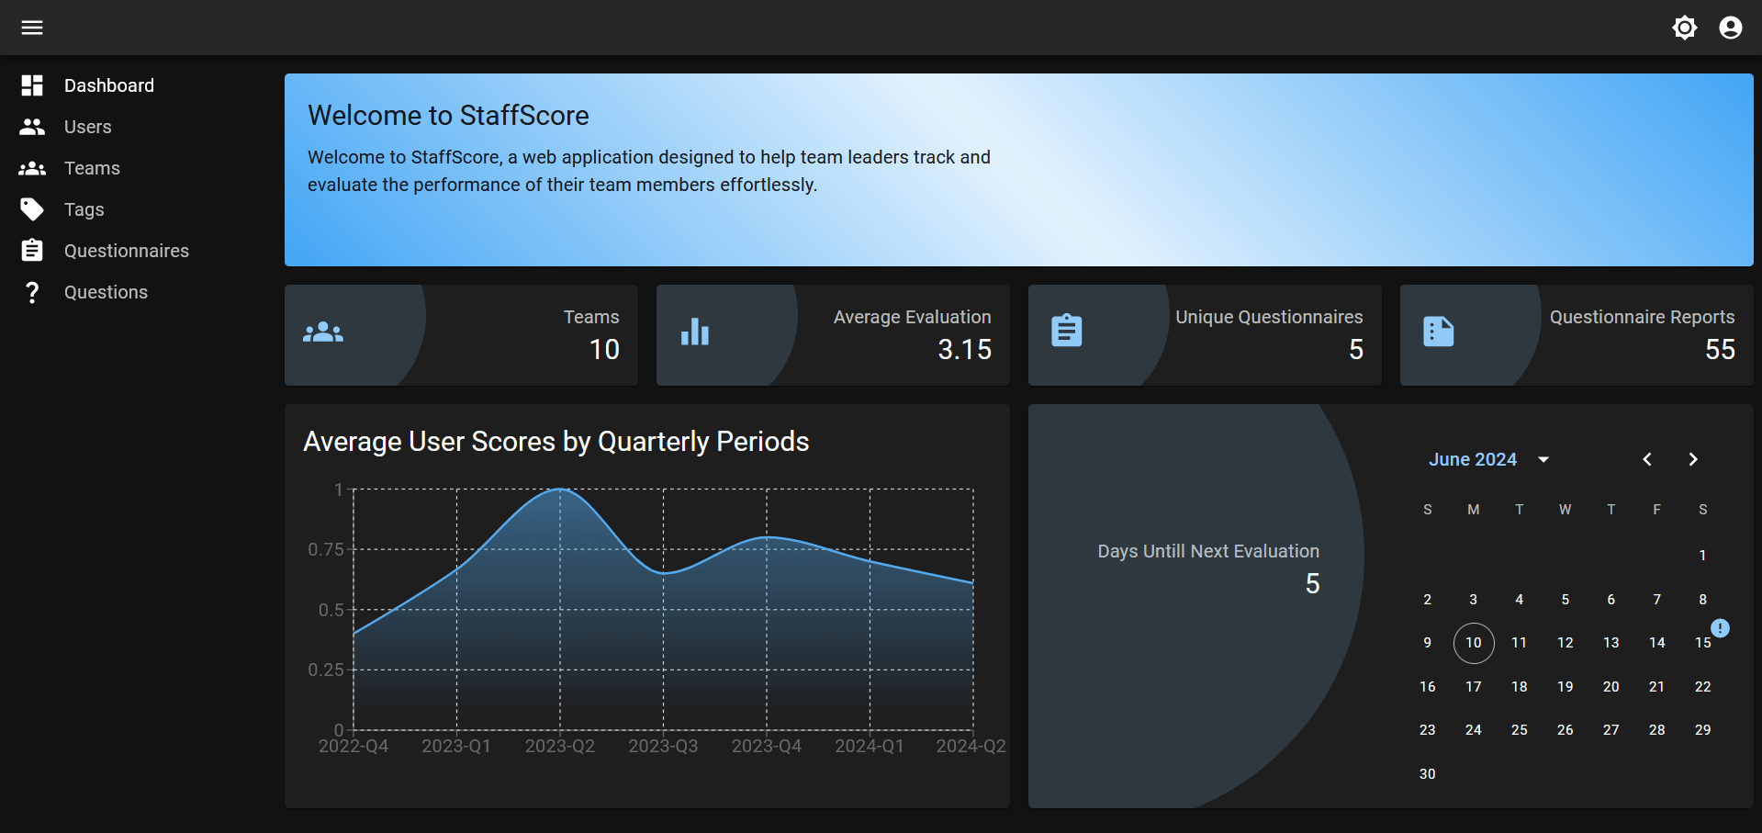Select June 1 in the calendar
Viewport: 1762px width, 833px height.
[x=1703, y=556]
